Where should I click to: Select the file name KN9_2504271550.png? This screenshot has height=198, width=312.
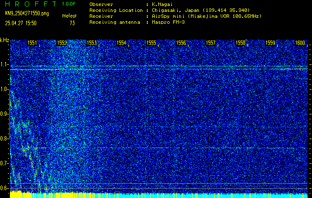pos(27,13)
